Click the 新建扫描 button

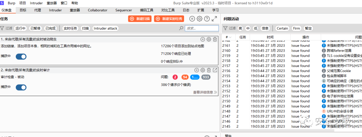click(140, 19)
